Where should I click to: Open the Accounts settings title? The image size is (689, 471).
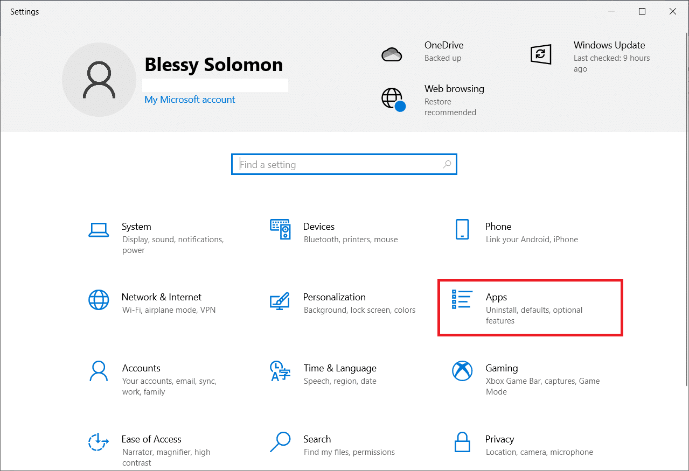pos(141,368)
